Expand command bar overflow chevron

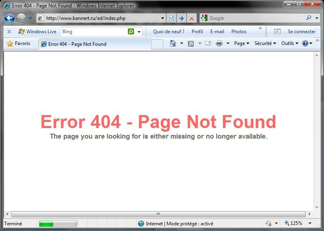pos(318,40)
